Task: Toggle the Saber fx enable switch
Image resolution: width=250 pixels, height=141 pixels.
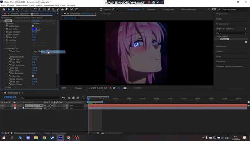Action: click(4, 21)
